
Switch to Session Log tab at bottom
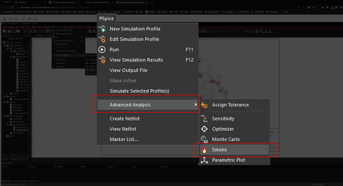pos(33,181)
